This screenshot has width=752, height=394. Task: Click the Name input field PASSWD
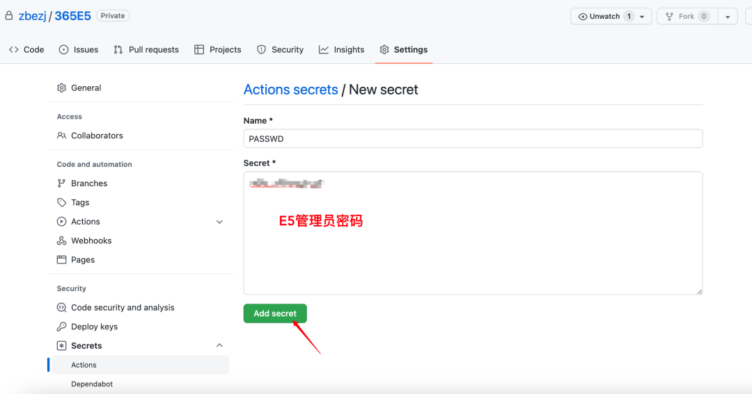[473, 139]
